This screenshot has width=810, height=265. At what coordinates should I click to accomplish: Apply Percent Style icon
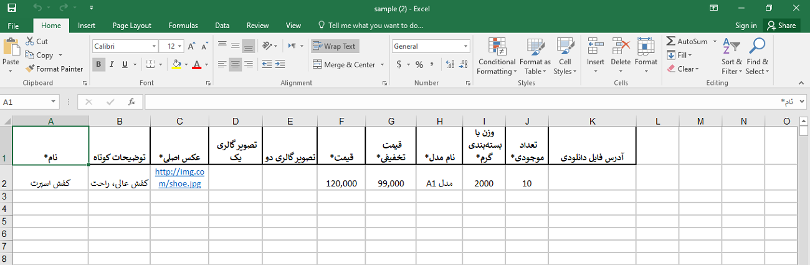coord(419,64)
